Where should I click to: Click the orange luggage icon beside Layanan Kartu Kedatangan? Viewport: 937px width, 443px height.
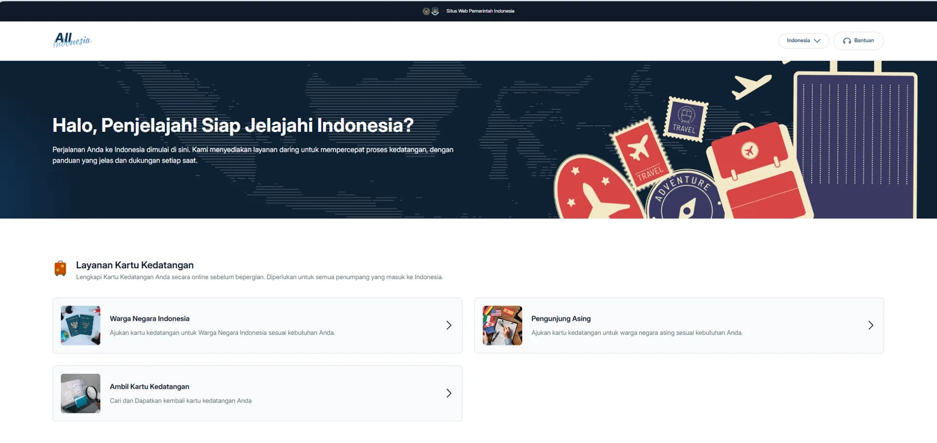tap(60, 268)
